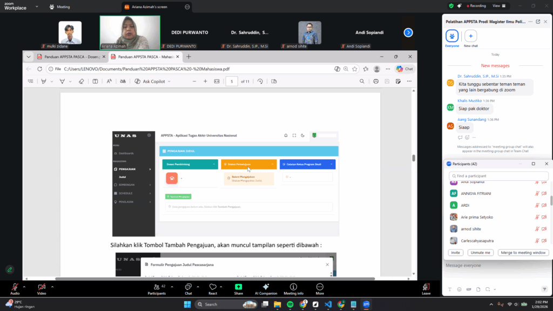The width and height of the screenshot is (553, 311).
Task: Select the Meeting tab in Zoom
Action: point(59,7)
